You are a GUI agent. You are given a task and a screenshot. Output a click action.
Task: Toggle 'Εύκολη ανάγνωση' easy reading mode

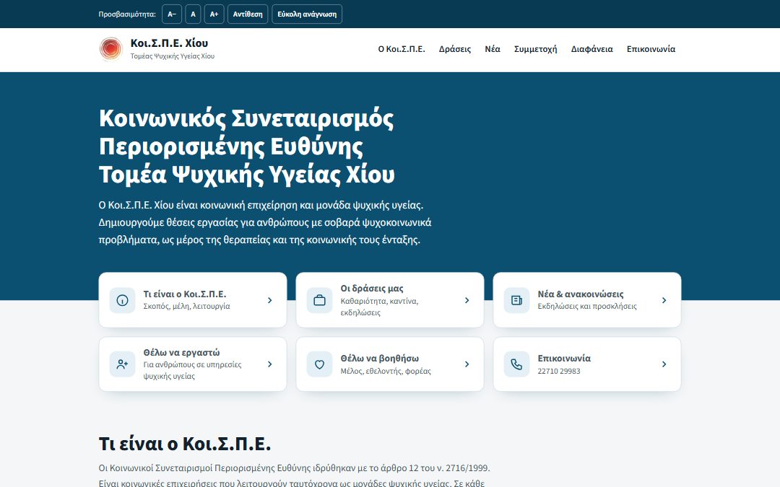307,14
